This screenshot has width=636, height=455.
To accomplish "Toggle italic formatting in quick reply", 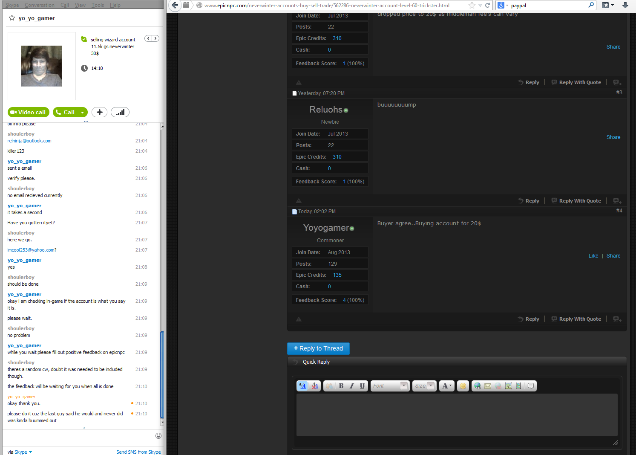I will click(351, 386).
